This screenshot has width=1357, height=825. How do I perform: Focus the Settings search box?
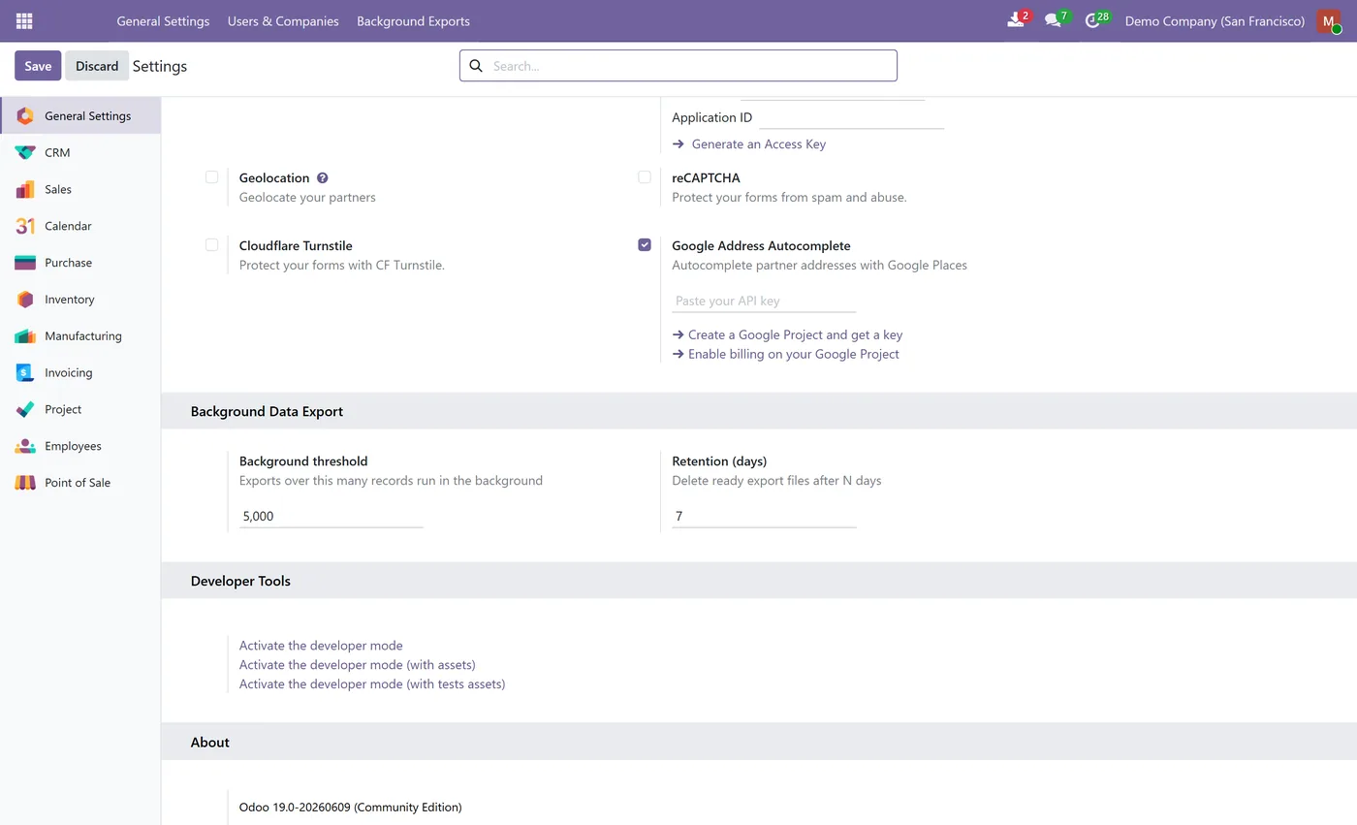click(678, 66)
